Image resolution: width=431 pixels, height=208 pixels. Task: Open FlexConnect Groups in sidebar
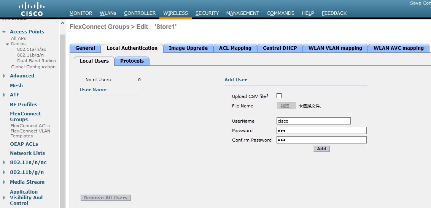point(25,117)
